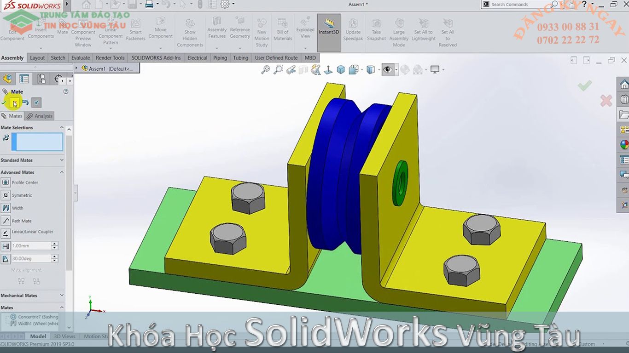This screenshot has height=353, width=629.
Task: Switch to the Evaluate ribbon tab
Action: pos(81,57)
